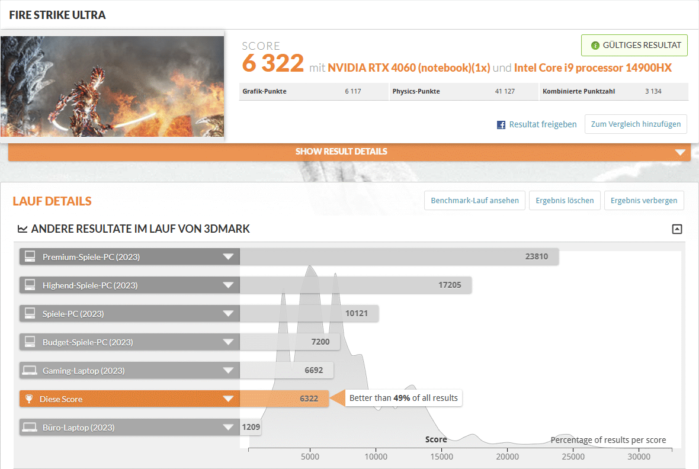The height and width of the screenshot is (469, 699).
Task: Click Ergebnis löschen button
Action: 565,201
